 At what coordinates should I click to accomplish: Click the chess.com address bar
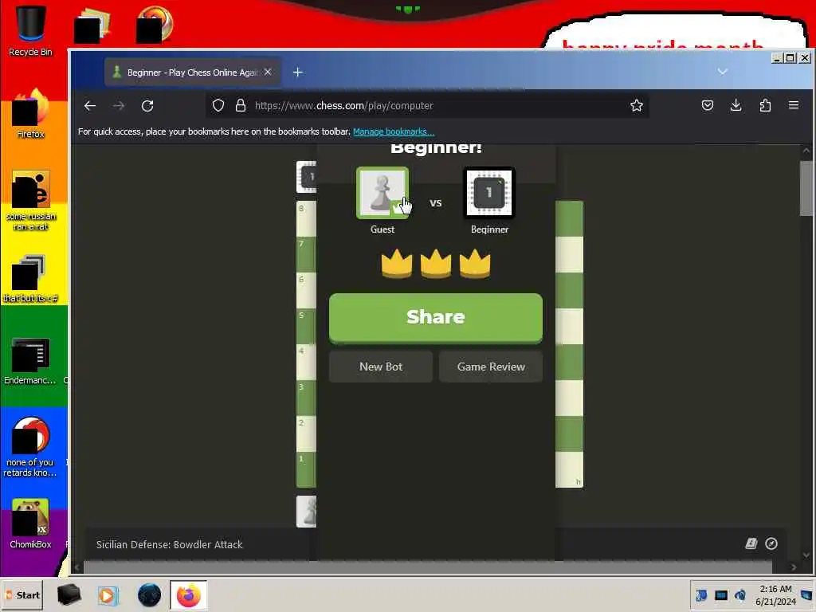[427, 106]
